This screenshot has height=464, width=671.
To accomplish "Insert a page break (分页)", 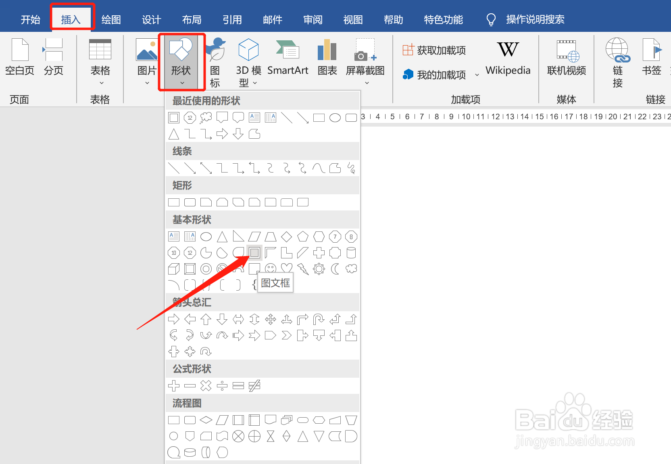I will (53, 57).
